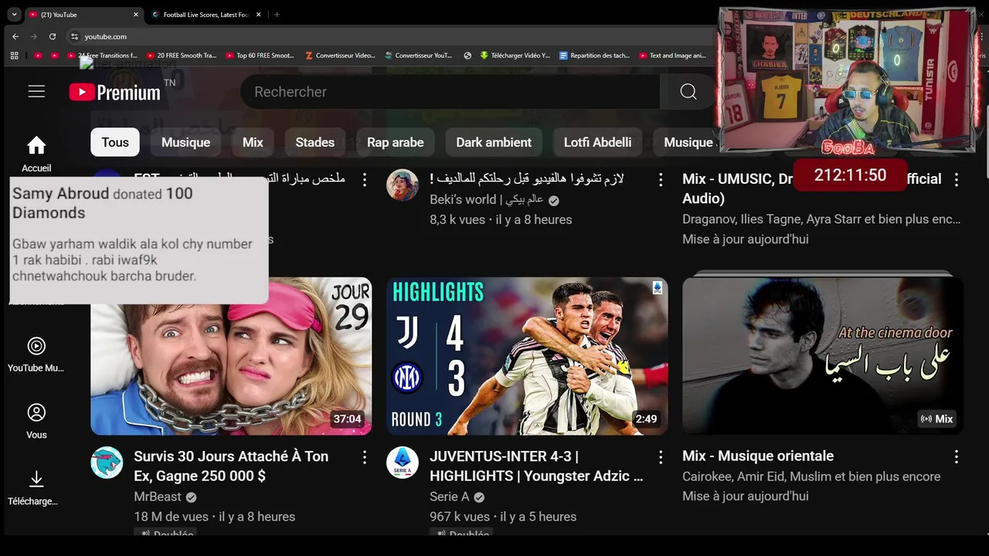Open 'Mix - Musique orientale' title link

click(758, 456)
